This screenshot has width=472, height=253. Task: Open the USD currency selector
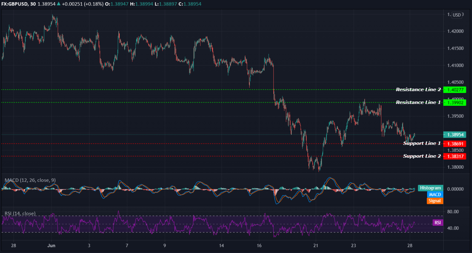pos(457,15)
